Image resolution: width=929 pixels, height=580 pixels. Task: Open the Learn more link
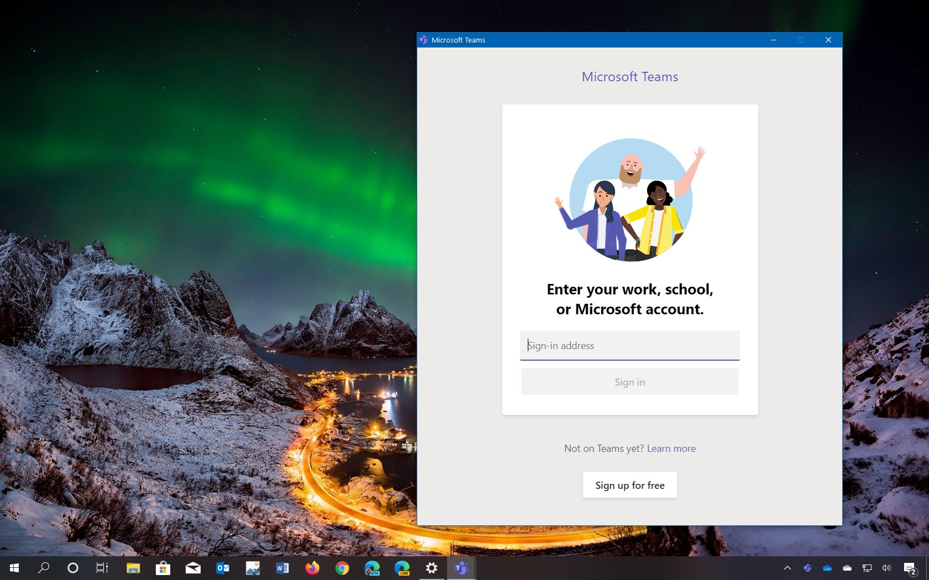click(x=671, y=449)
